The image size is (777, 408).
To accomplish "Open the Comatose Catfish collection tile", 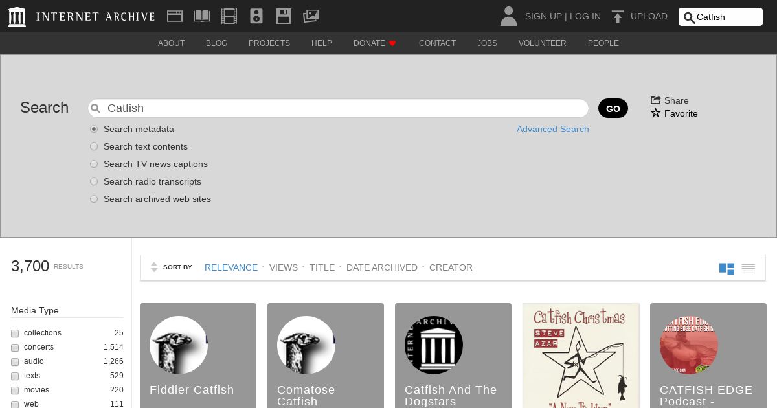I will tap(326, 356).
